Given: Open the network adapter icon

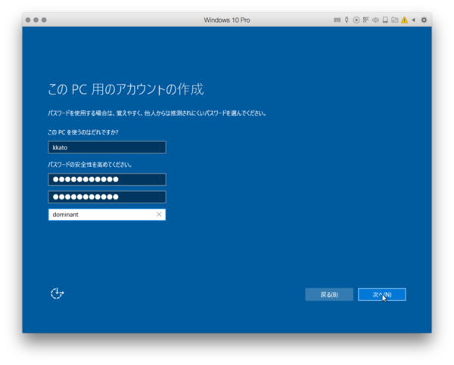Looking at the screenshot, I should (x=366, y=20).
